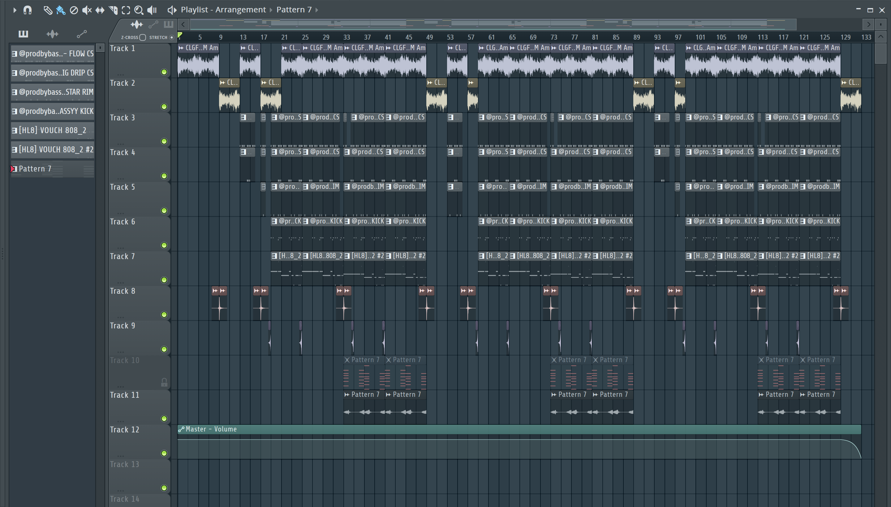This screenshot has width=891, height=507.
Task: Jump to bar 97 on the timeline ruler
Action: (x=678, y=37)
